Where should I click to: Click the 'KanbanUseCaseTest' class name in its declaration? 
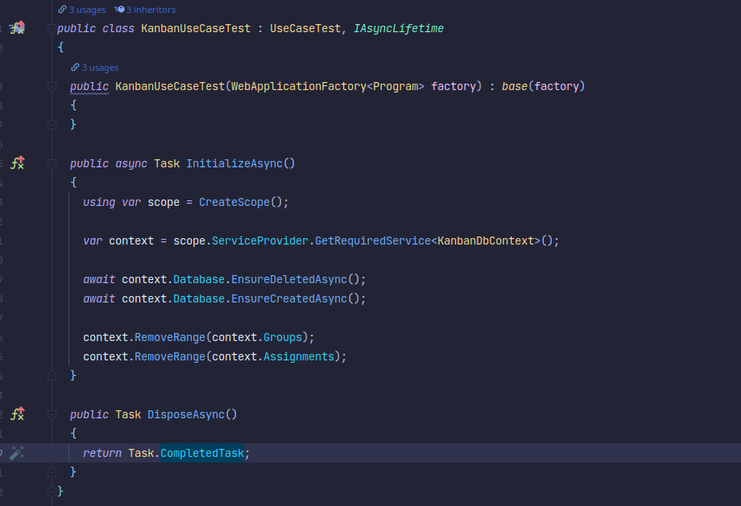pos(196,28)
